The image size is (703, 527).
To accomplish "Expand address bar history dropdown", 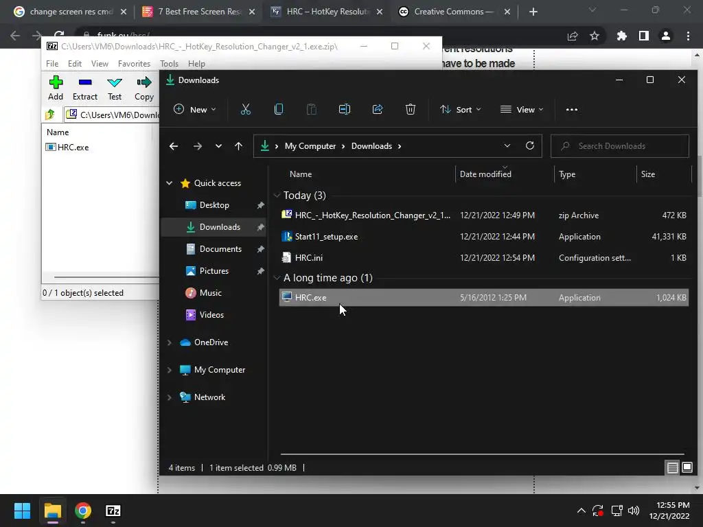I will click(x=507, y=145).
